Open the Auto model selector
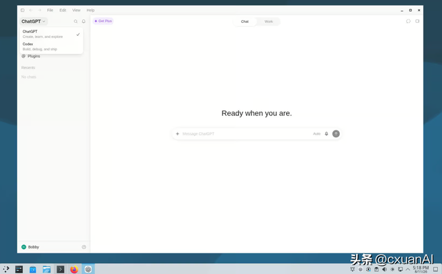 pyautogui.click(x=316, y=134)
